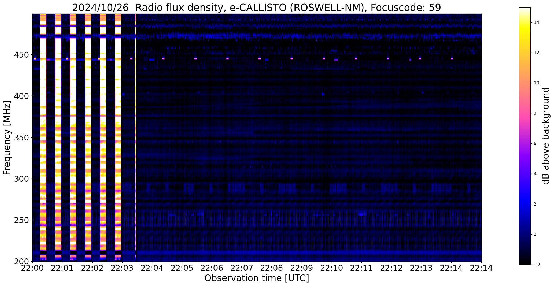Select the 22:06 time tick label
This screenshot has width=554, height=286.
pyautogui.click(x=212, y=268)
